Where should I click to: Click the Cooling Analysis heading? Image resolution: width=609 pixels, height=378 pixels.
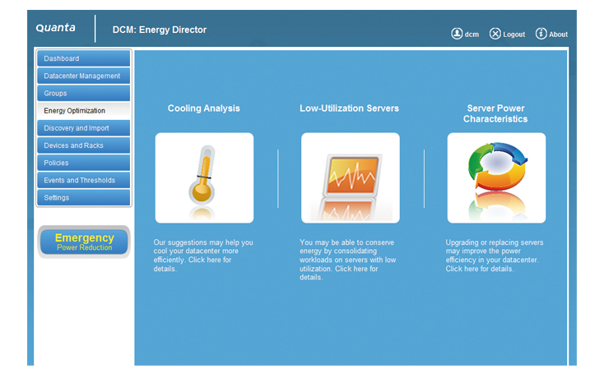click(204, 108)
